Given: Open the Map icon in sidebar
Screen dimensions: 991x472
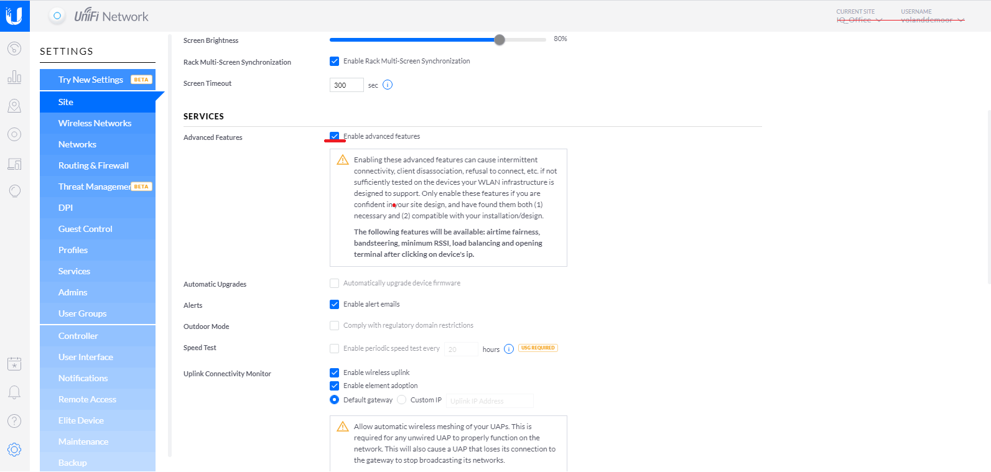Looking at the screenshot, I should (x=14, y=106).
